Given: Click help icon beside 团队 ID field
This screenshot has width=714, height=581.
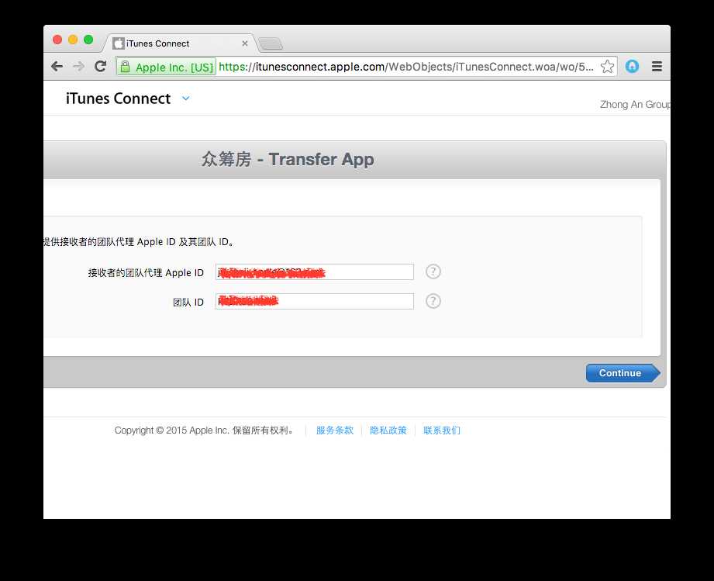Looking at the screenshot, I should pyautogui.click(x=433, y=301).
